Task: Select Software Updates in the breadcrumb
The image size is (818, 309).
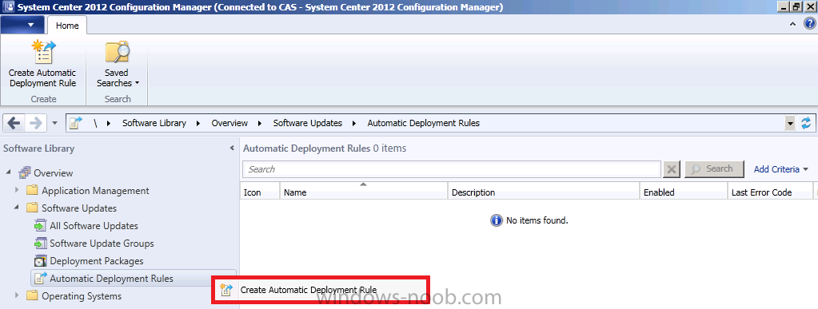Action: click(308, 124)
